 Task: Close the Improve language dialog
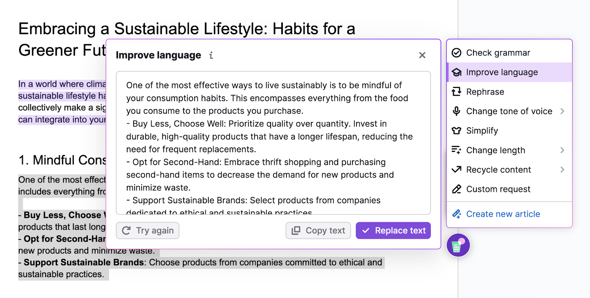point(422,55)
